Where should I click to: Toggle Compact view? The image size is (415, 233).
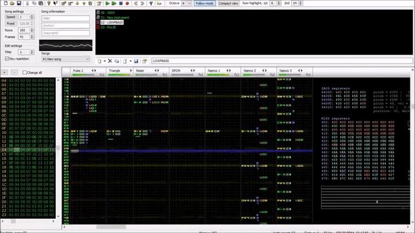tap(228, 3)
